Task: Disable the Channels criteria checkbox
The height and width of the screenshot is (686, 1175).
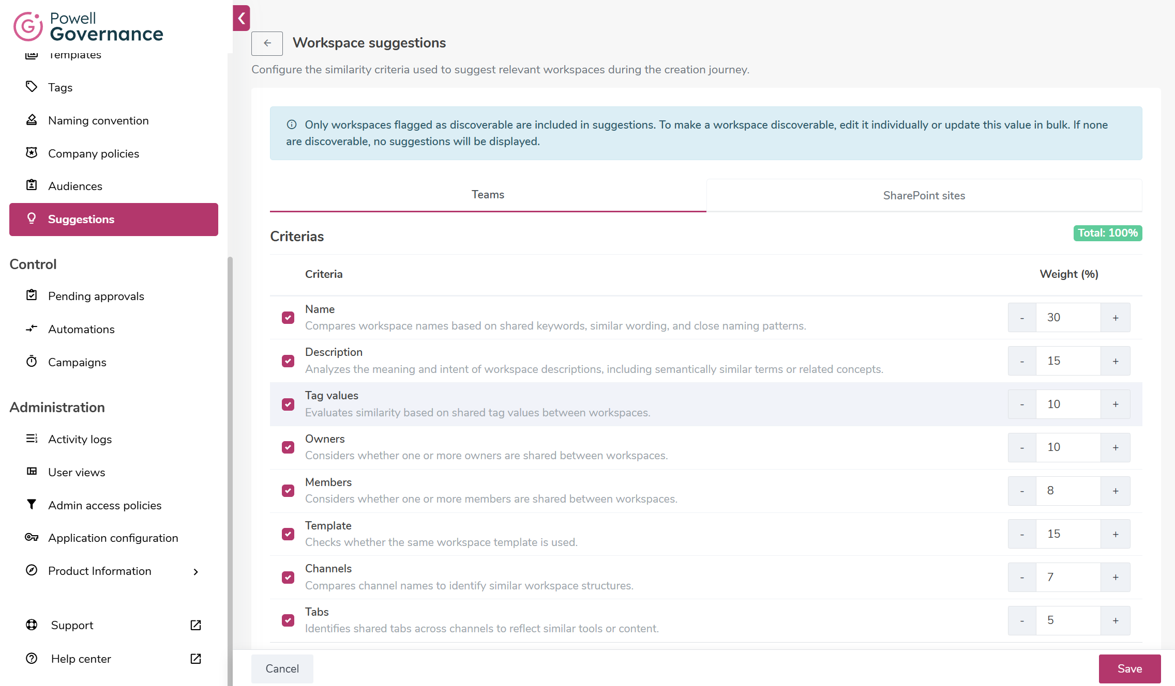Action: 288,578
